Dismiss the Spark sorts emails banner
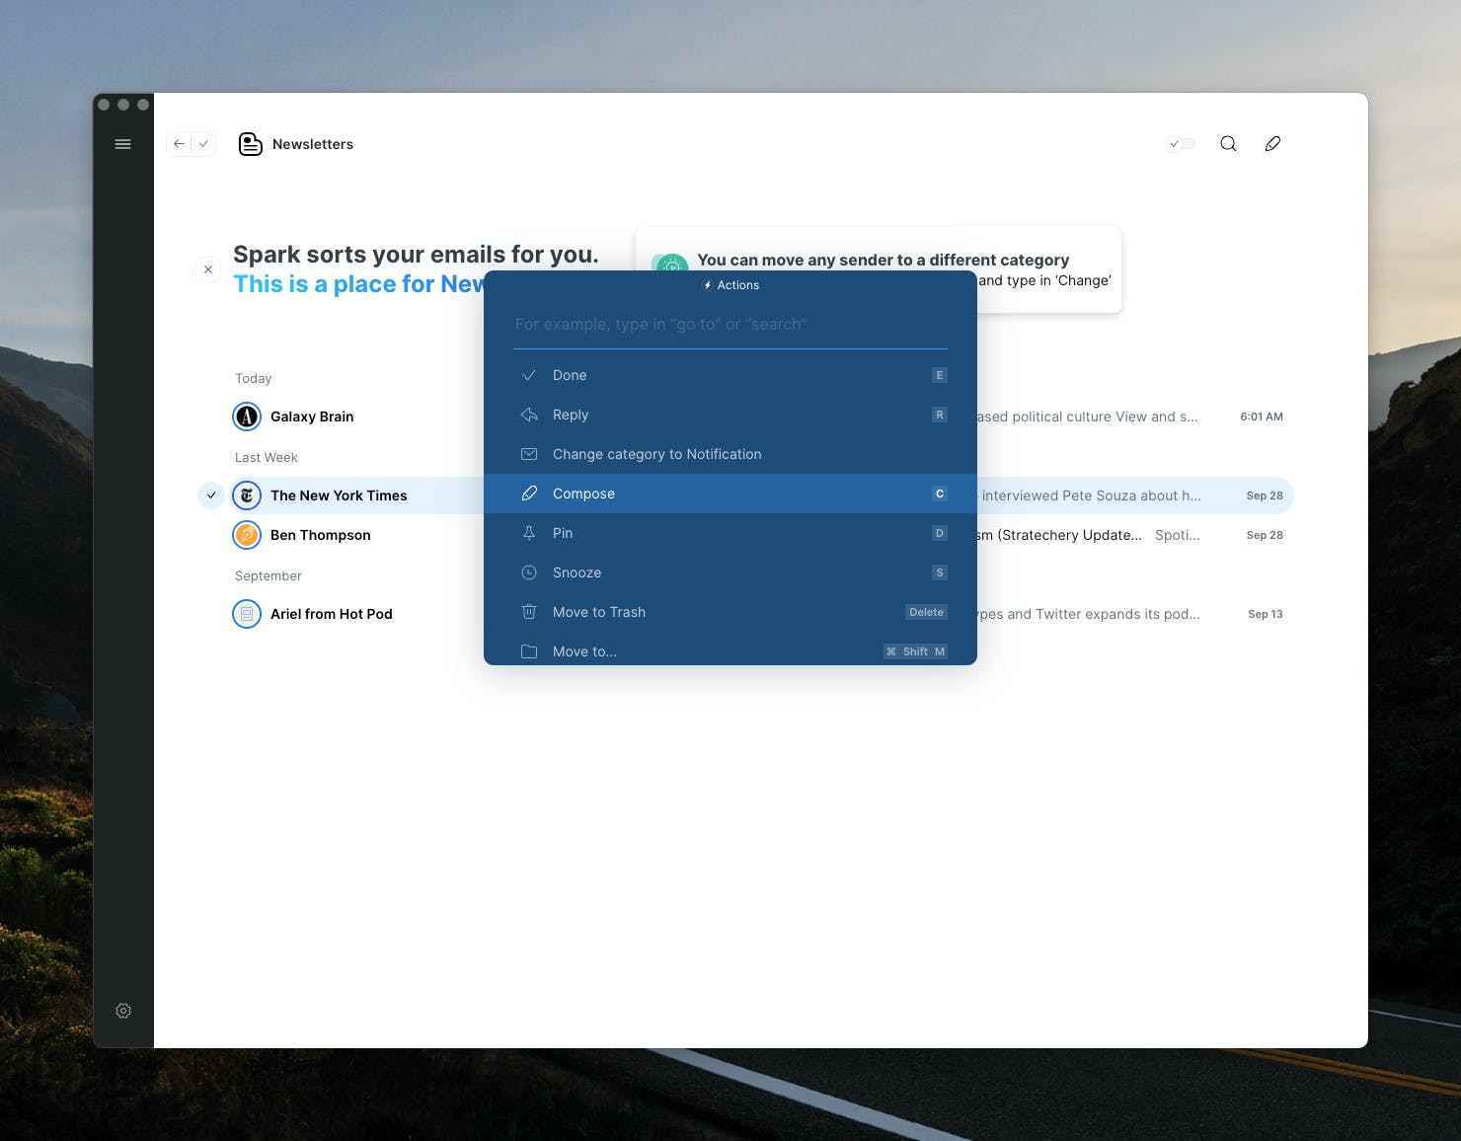The image size is (1461, 1141). [x=208, y=268]
